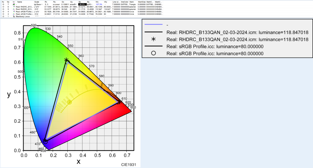Screen dimensions: 313x168
Task: Click the red primary asterisk marker on the chart
Action: point(120,102)
